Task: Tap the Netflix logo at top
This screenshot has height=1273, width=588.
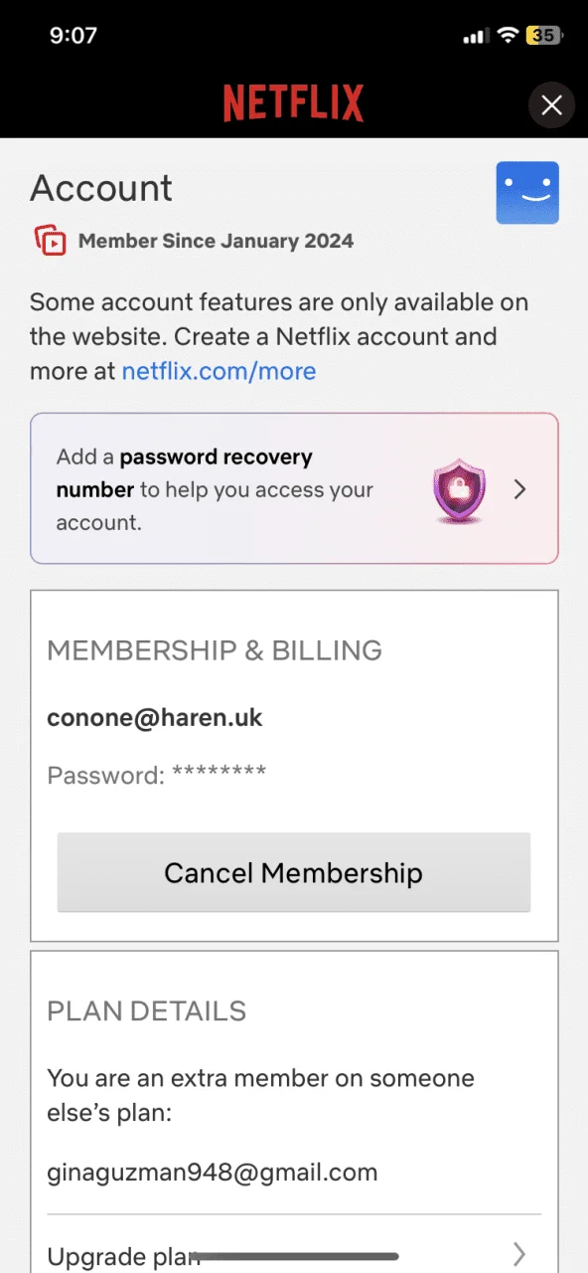Action: click(293, 103)
